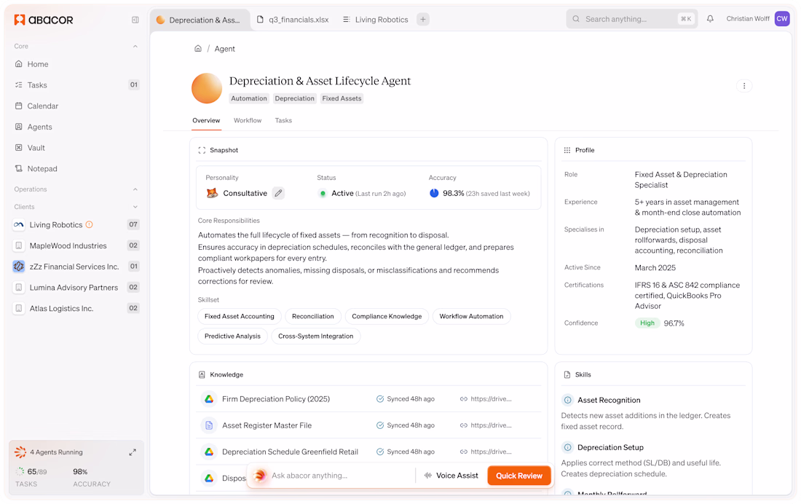Click the Compliance Knowledge skill chip
The image size is (801, 504).
click(387, 316)
